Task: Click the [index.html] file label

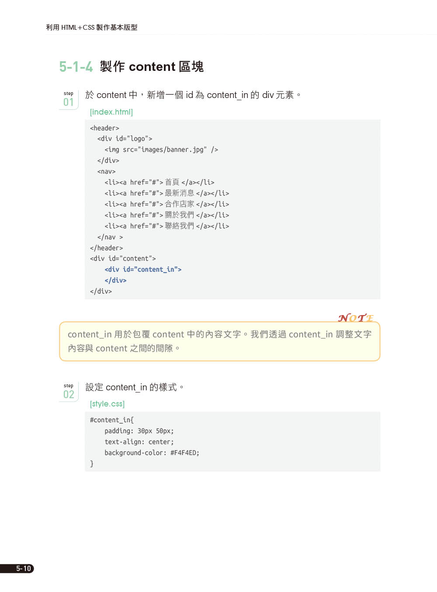Action: [111, 112]
